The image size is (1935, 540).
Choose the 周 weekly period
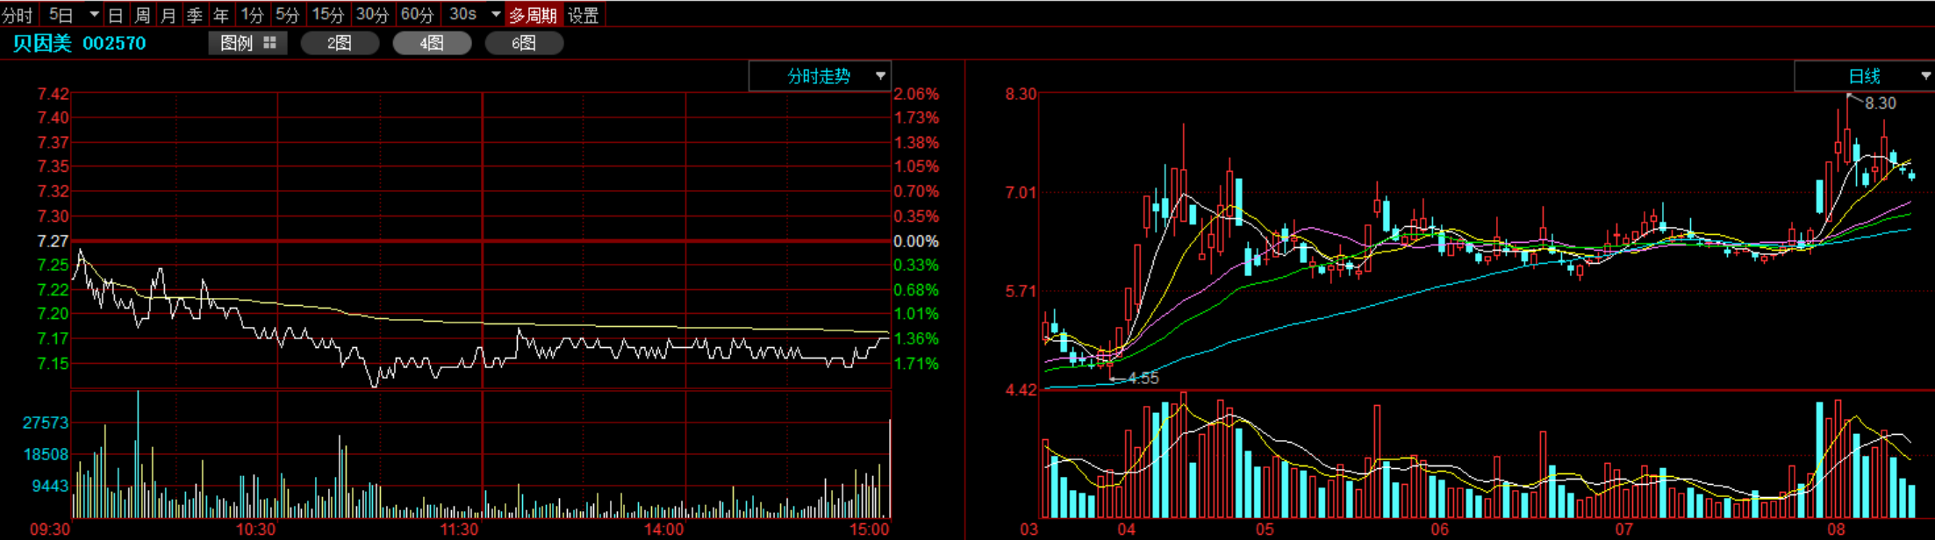(x=142, y=15)
